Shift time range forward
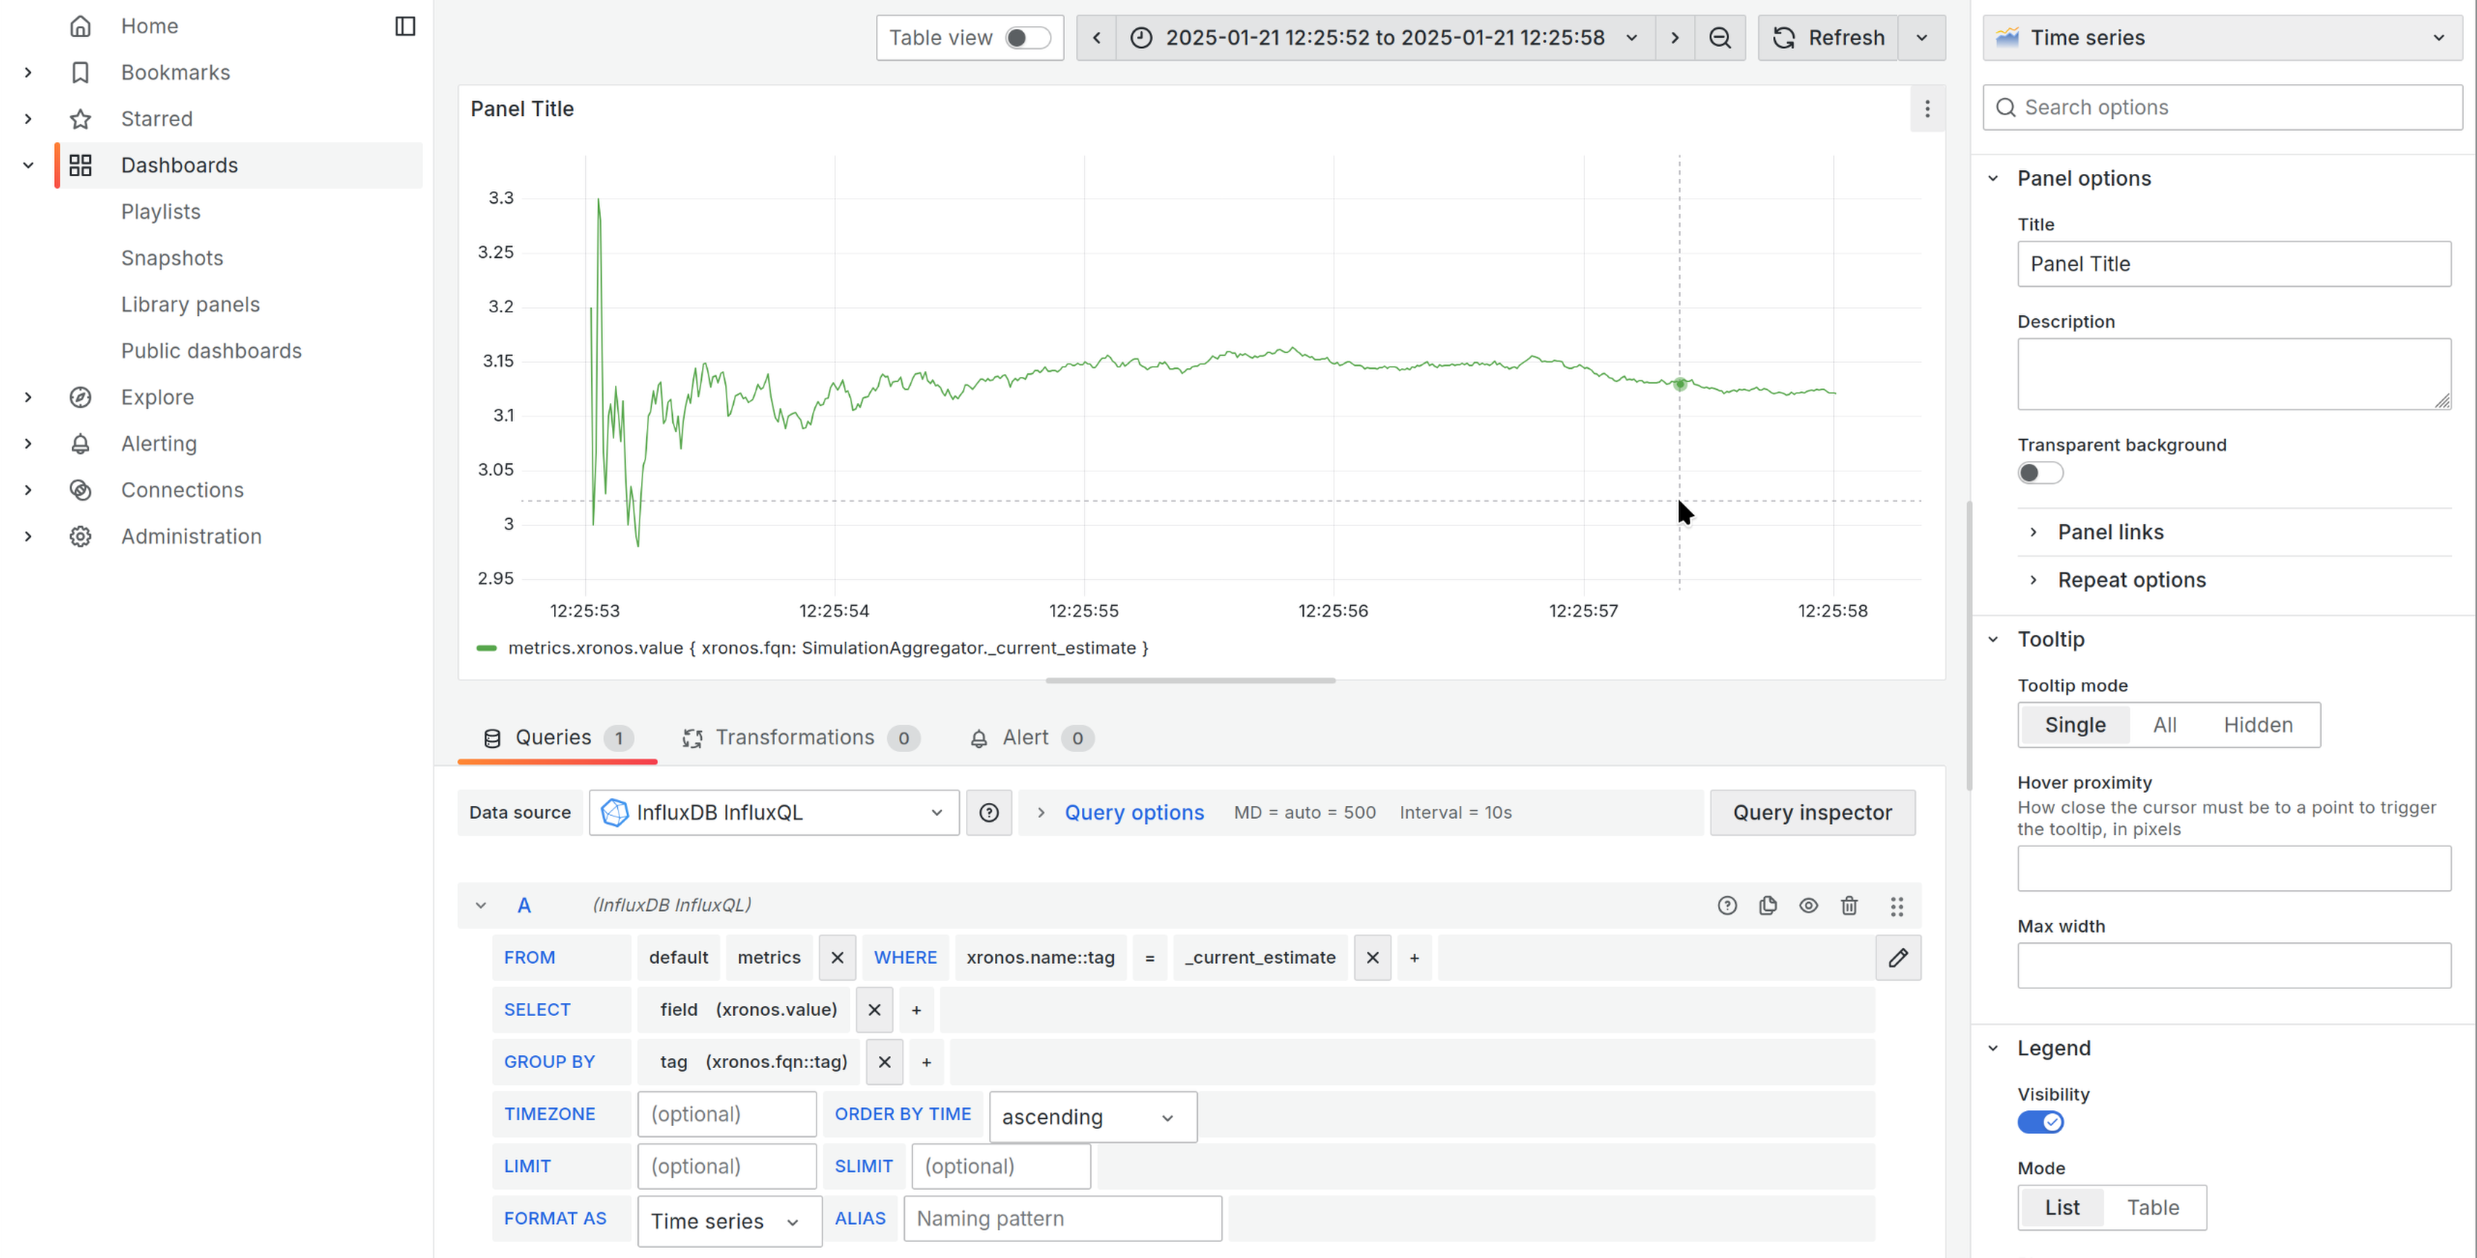The height and width of the screenshot is (1258, 2477). pos(1674,38)
